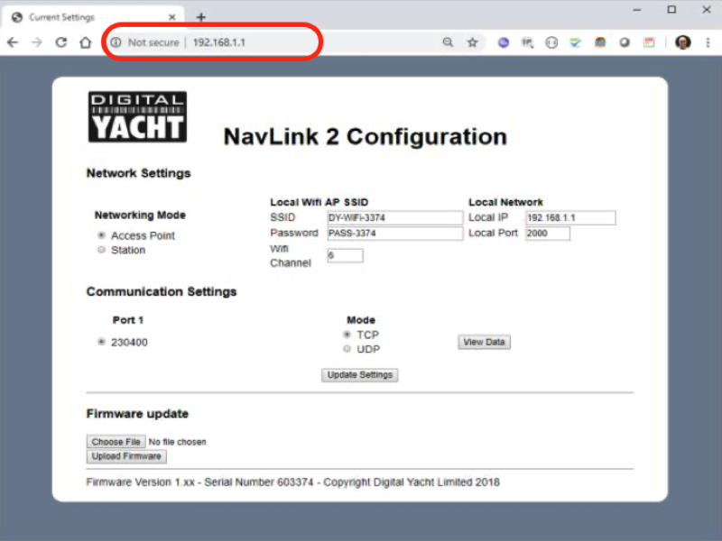Open the browser three-dot menu

coord(708,42)
